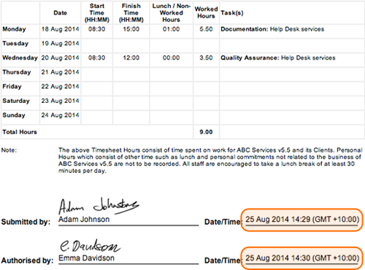Select Monday's finish time 15:00
This screenshot has height=270, width=365.
tap(131, 29)
